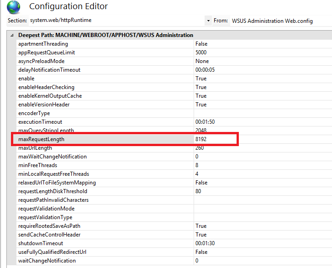
Task: Select requestPathInvalidCharacters property
Action: (53, 200)
